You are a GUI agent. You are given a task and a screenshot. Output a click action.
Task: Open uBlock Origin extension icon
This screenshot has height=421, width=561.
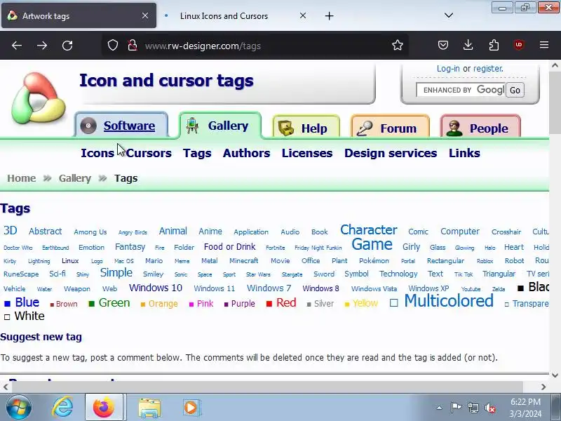point(519,45)
